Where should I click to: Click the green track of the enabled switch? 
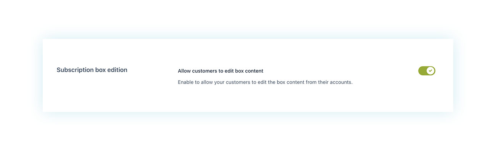pyautogui.click(x=422, y=71)
